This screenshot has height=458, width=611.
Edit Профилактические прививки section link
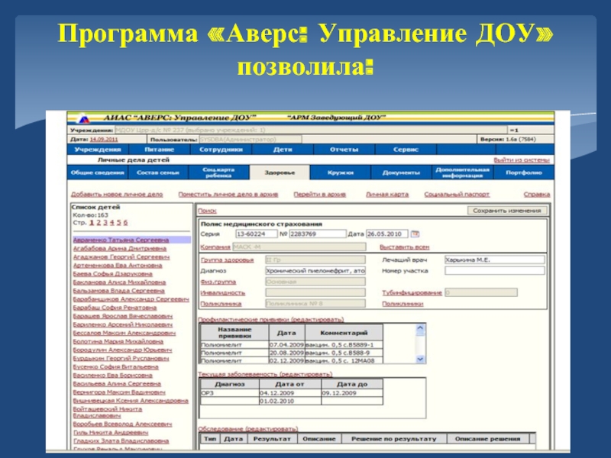click(x=271, y=319)
